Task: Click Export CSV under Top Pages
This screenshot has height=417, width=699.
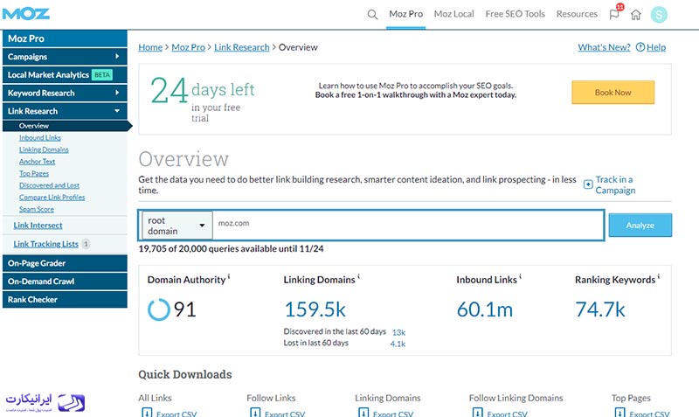Action: (x=649, y=414)
